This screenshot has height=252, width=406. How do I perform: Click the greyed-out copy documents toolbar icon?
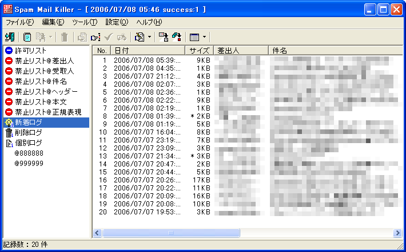click(41, 37)
